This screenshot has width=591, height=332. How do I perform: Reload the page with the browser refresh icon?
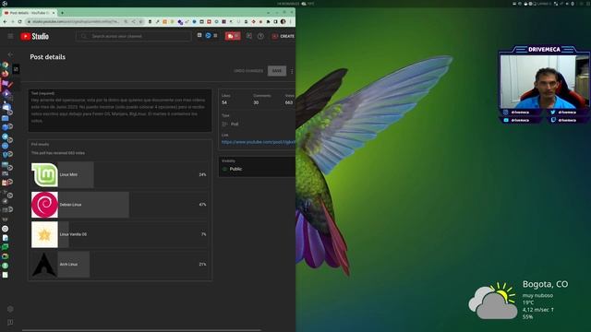[20, 22]
